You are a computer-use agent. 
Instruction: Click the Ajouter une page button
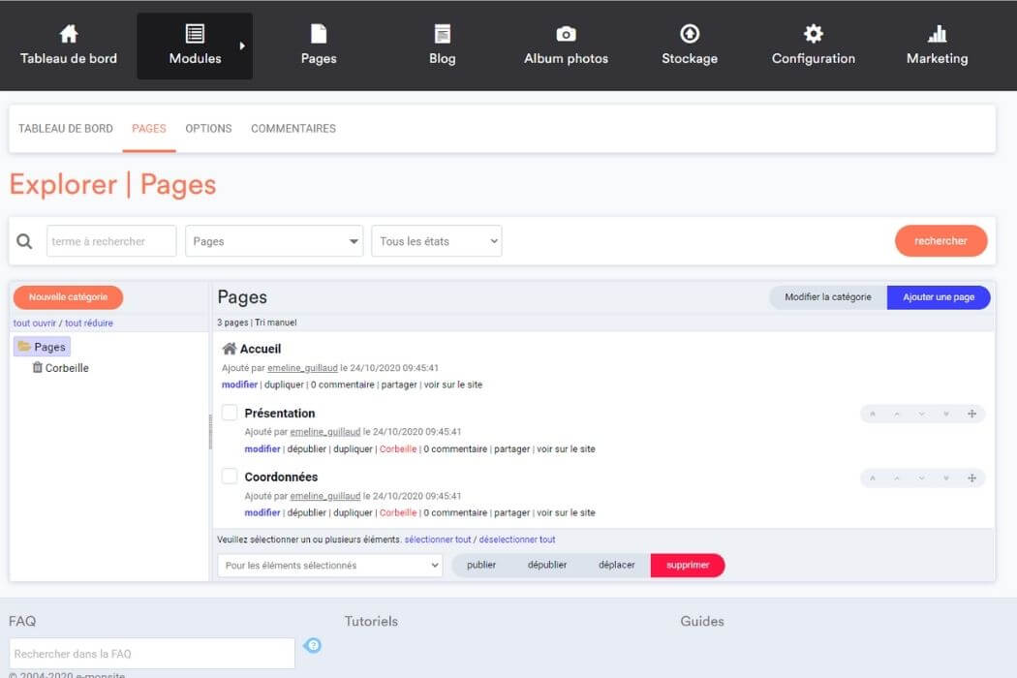click(939, 297)
